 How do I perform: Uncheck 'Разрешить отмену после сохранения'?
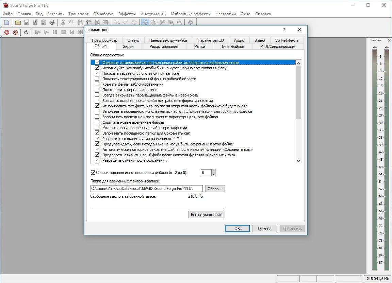97,160
